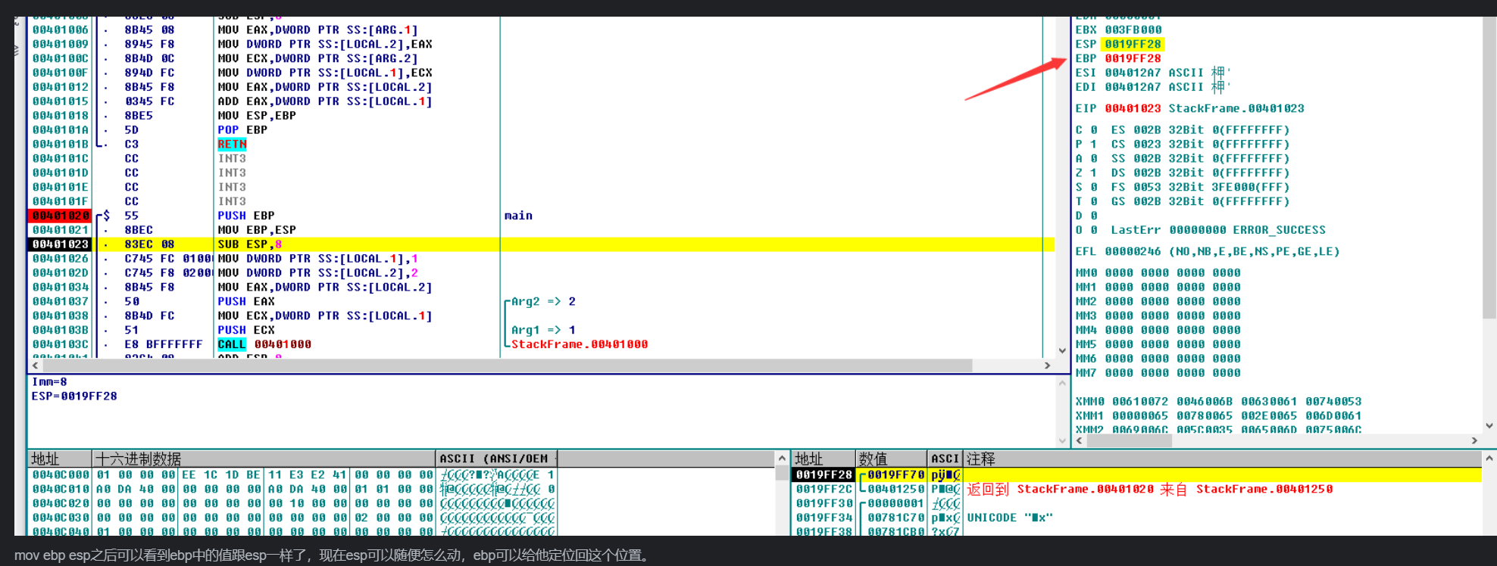Image resolution: width=1497 pixels, height=566 pixels.
Task: Click the 十六进制数据 column header in dump
Action: coord(138,459)
